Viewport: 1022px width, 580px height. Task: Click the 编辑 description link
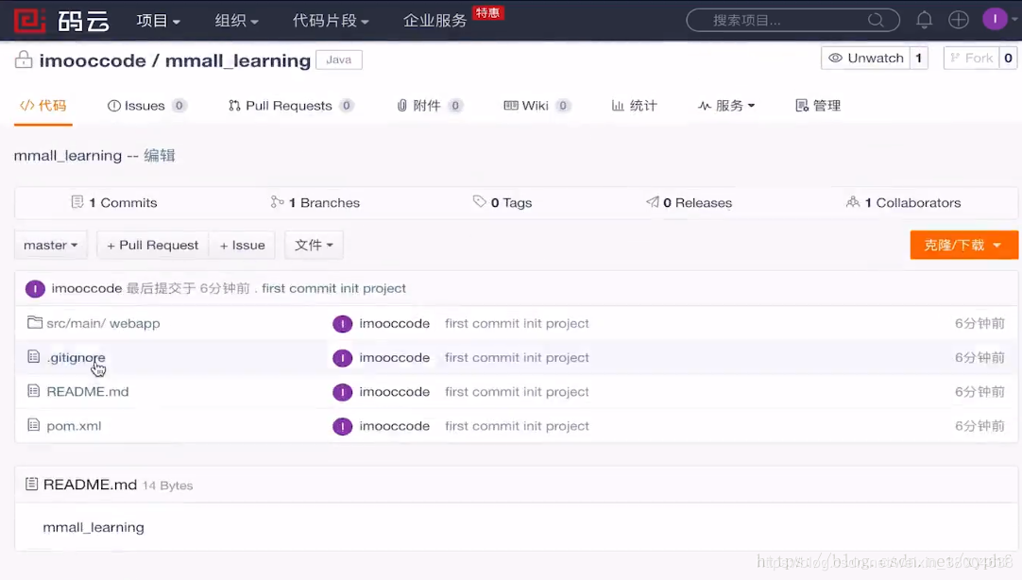160,156
